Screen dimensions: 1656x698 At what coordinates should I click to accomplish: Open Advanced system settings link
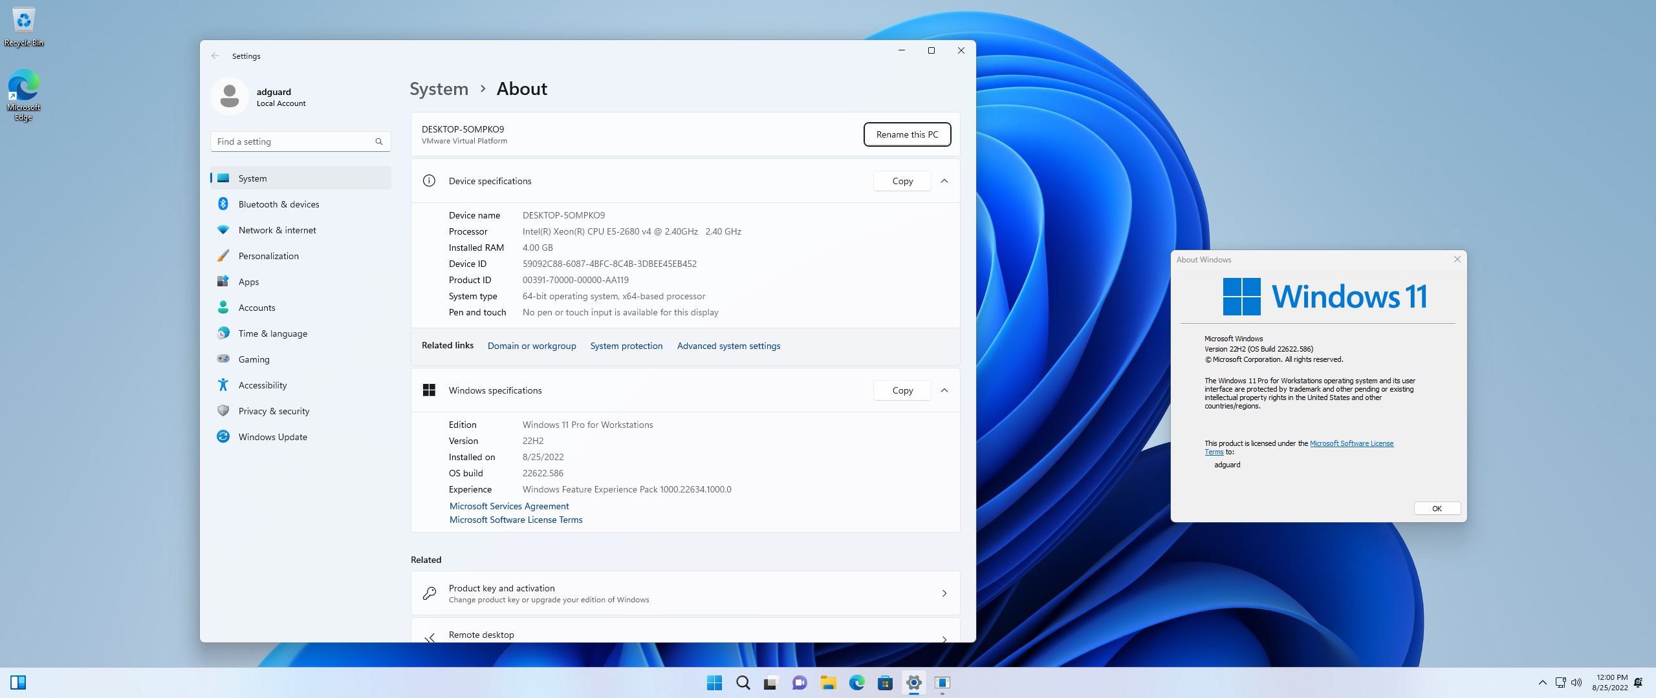[728, 346]
